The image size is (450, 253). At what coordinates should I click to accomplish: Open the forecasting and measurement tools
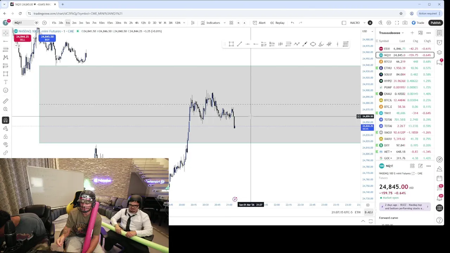pyautogui.click(x=6, y=66)
